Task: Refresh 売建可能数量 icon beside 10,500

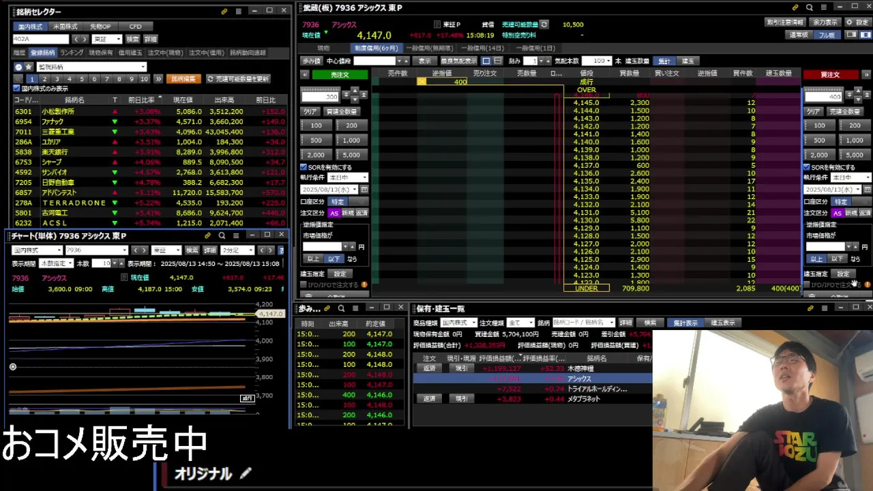Action: pyautogui.click(x=544, y=25)
